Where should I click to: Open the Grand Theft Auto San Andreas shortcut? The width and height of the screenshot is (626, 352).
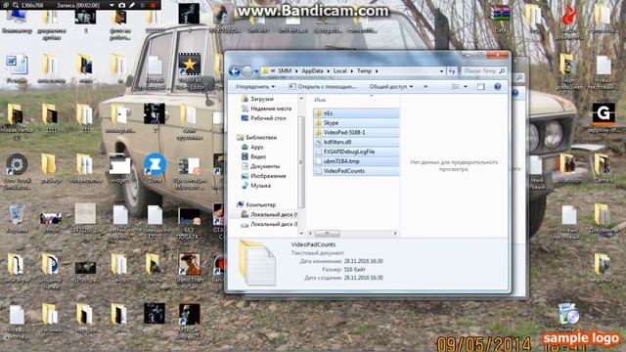[x=189, y=272]
